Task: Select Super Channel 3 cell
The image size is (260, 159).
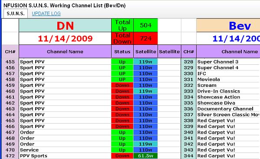Action: pos(228,62)
